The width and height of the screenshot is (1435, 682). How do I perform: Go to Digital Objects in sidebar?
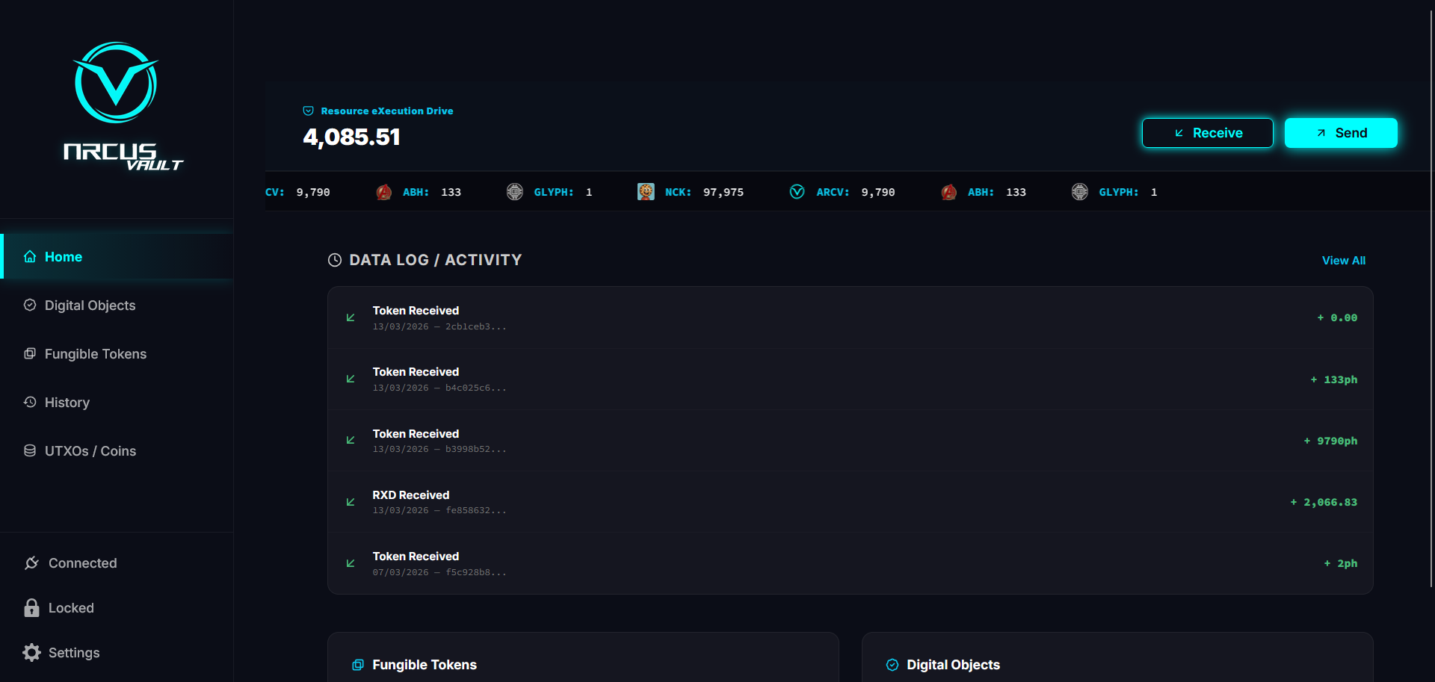(x=90, y=306)
